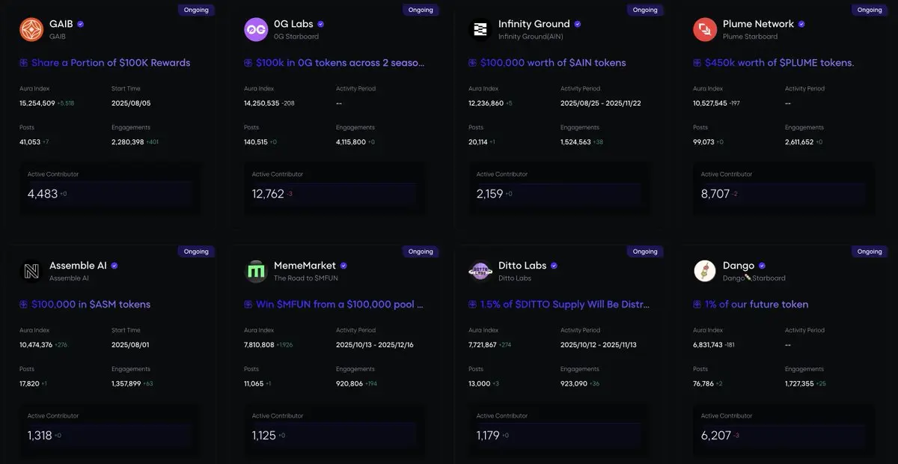The width and height of the screenshot is (898, 464).
Task: Open the "Share a Portion of $100K Rewards" link
Action: click(x=111, y=63)
